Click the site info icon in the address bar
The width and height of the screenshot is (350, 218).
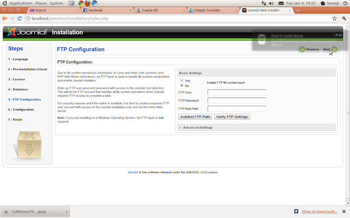[28, 18]
